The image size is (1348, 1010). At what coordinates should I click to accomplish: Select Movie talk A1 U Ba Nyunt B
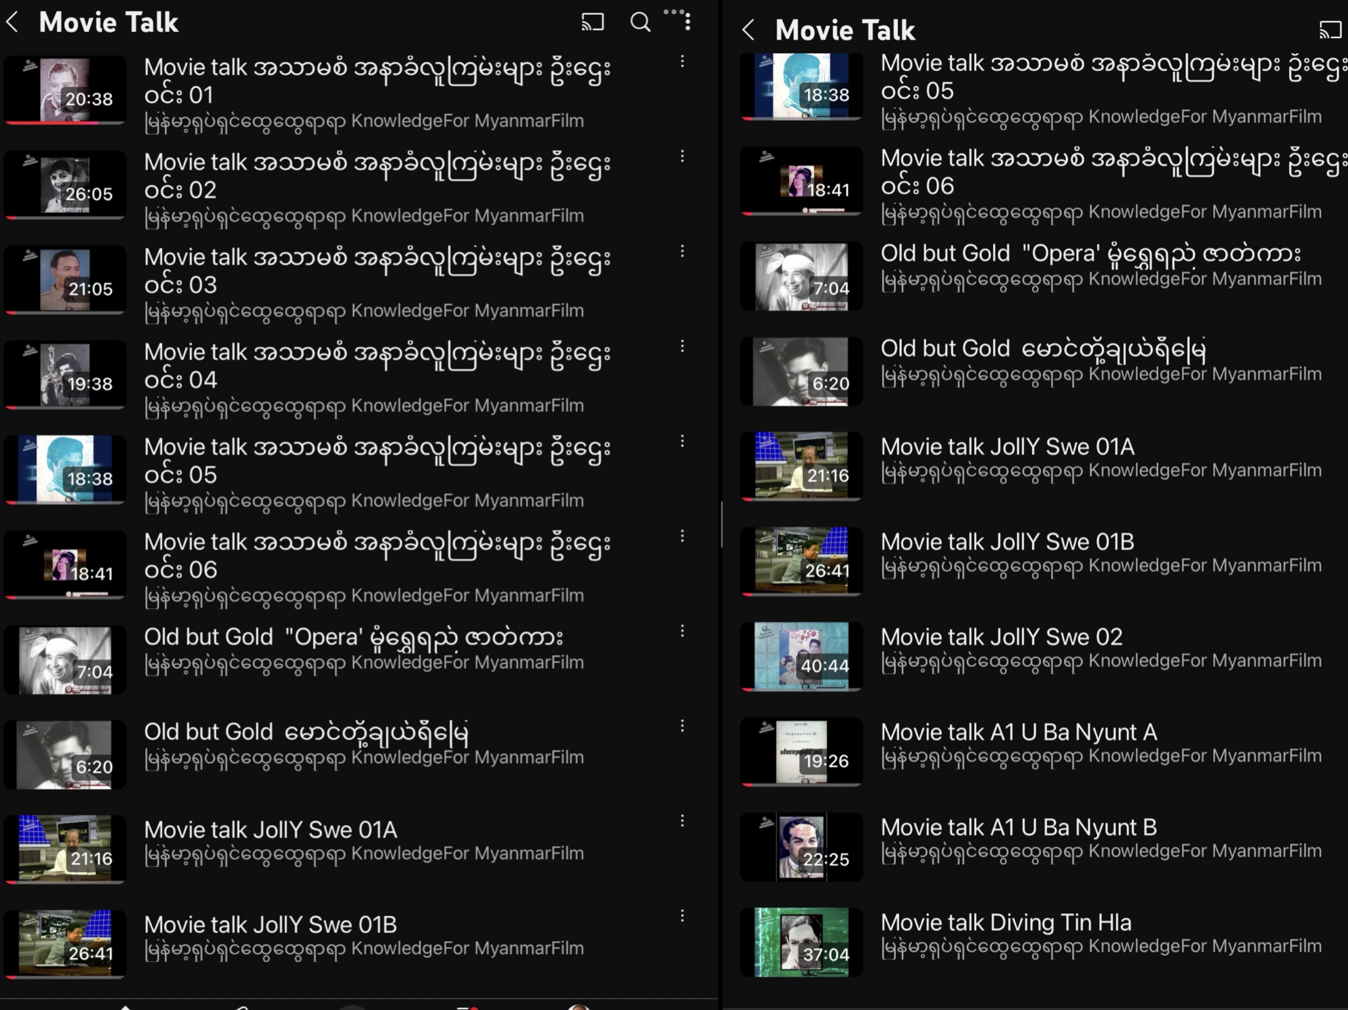(x=1018, y=828)
